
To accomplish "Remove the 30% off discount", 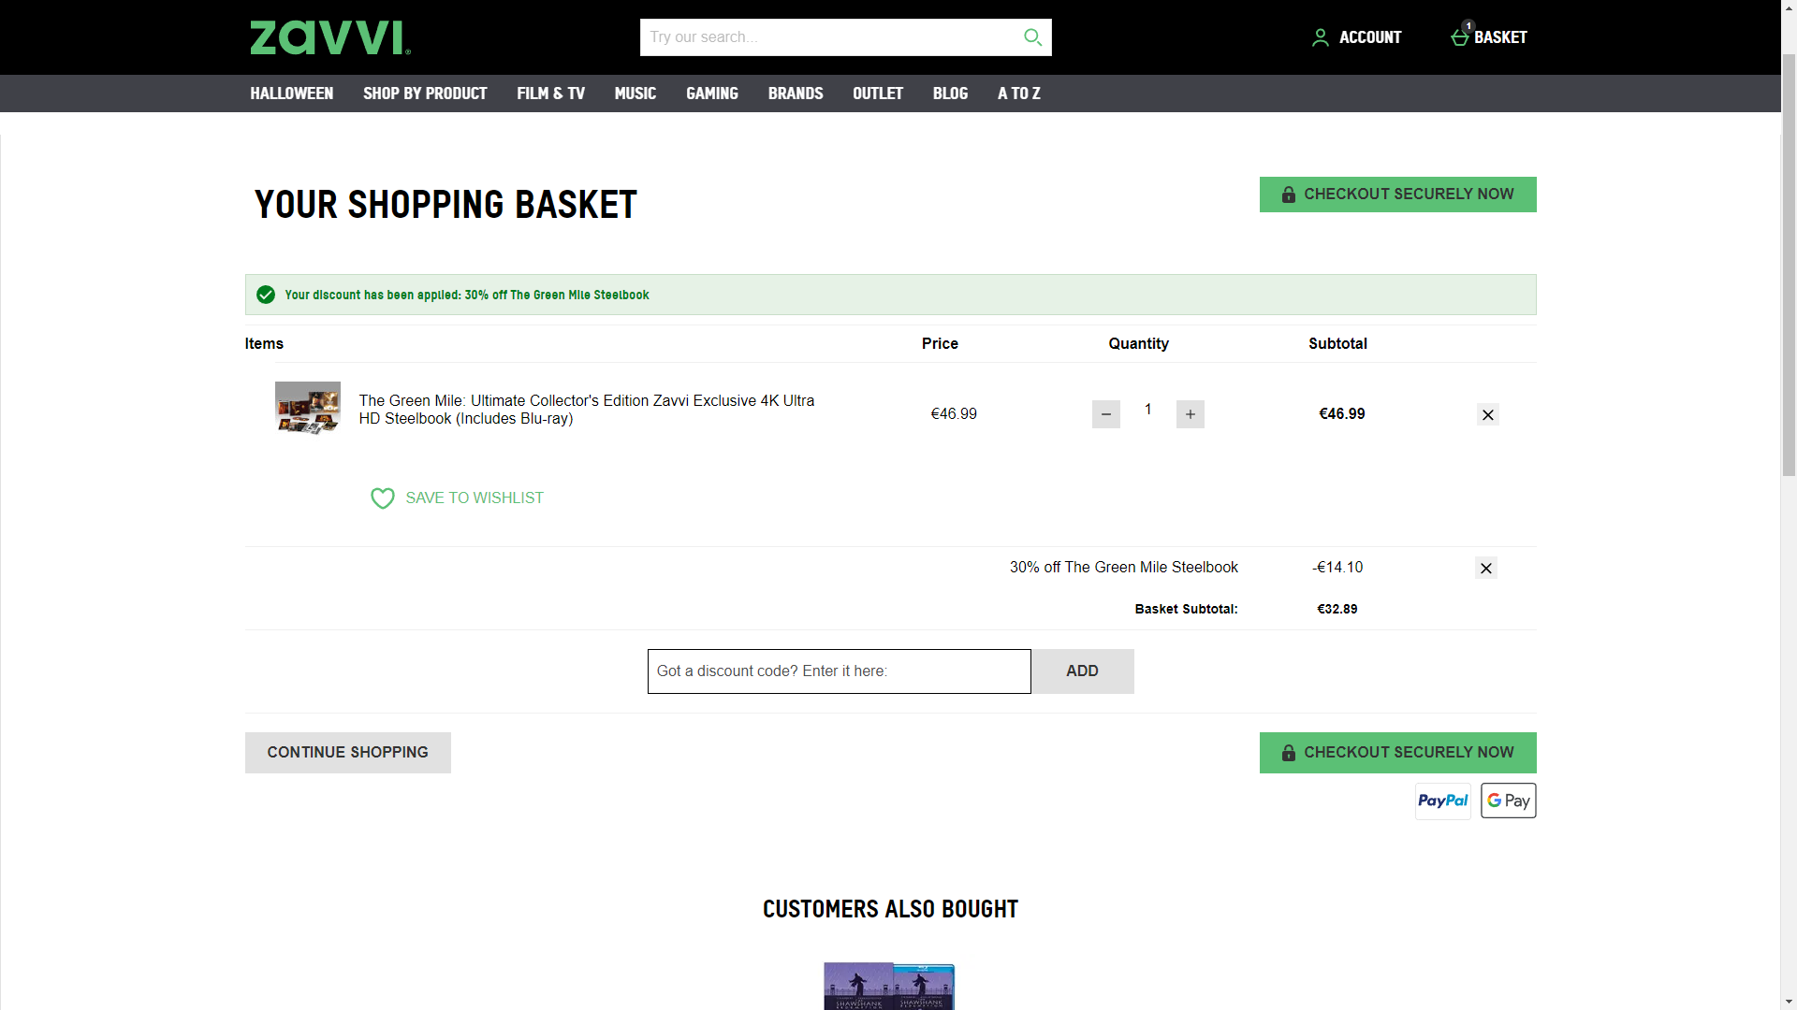I will pos(1485,568).
